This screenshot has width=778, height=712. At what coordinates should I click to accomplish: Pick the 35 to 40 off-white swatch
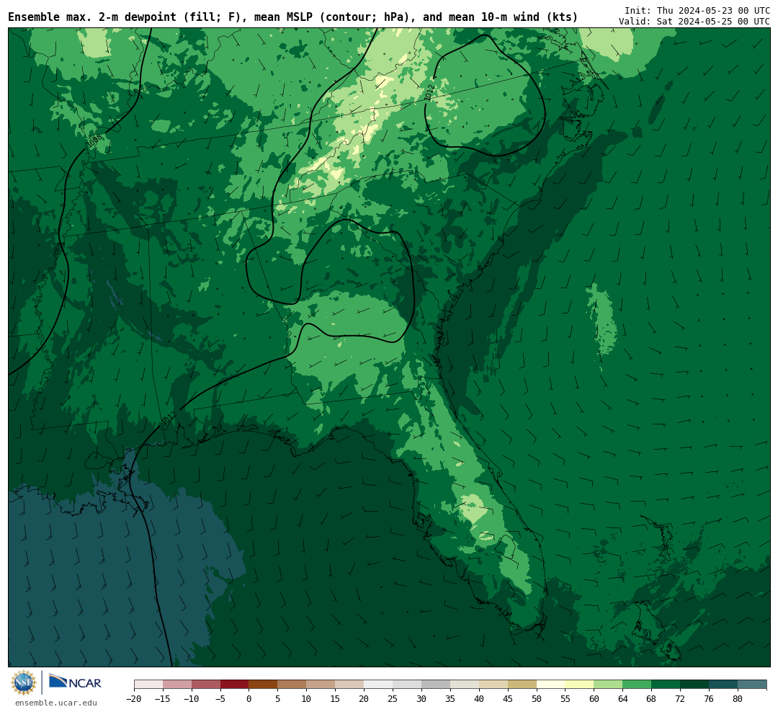point(465,685)
